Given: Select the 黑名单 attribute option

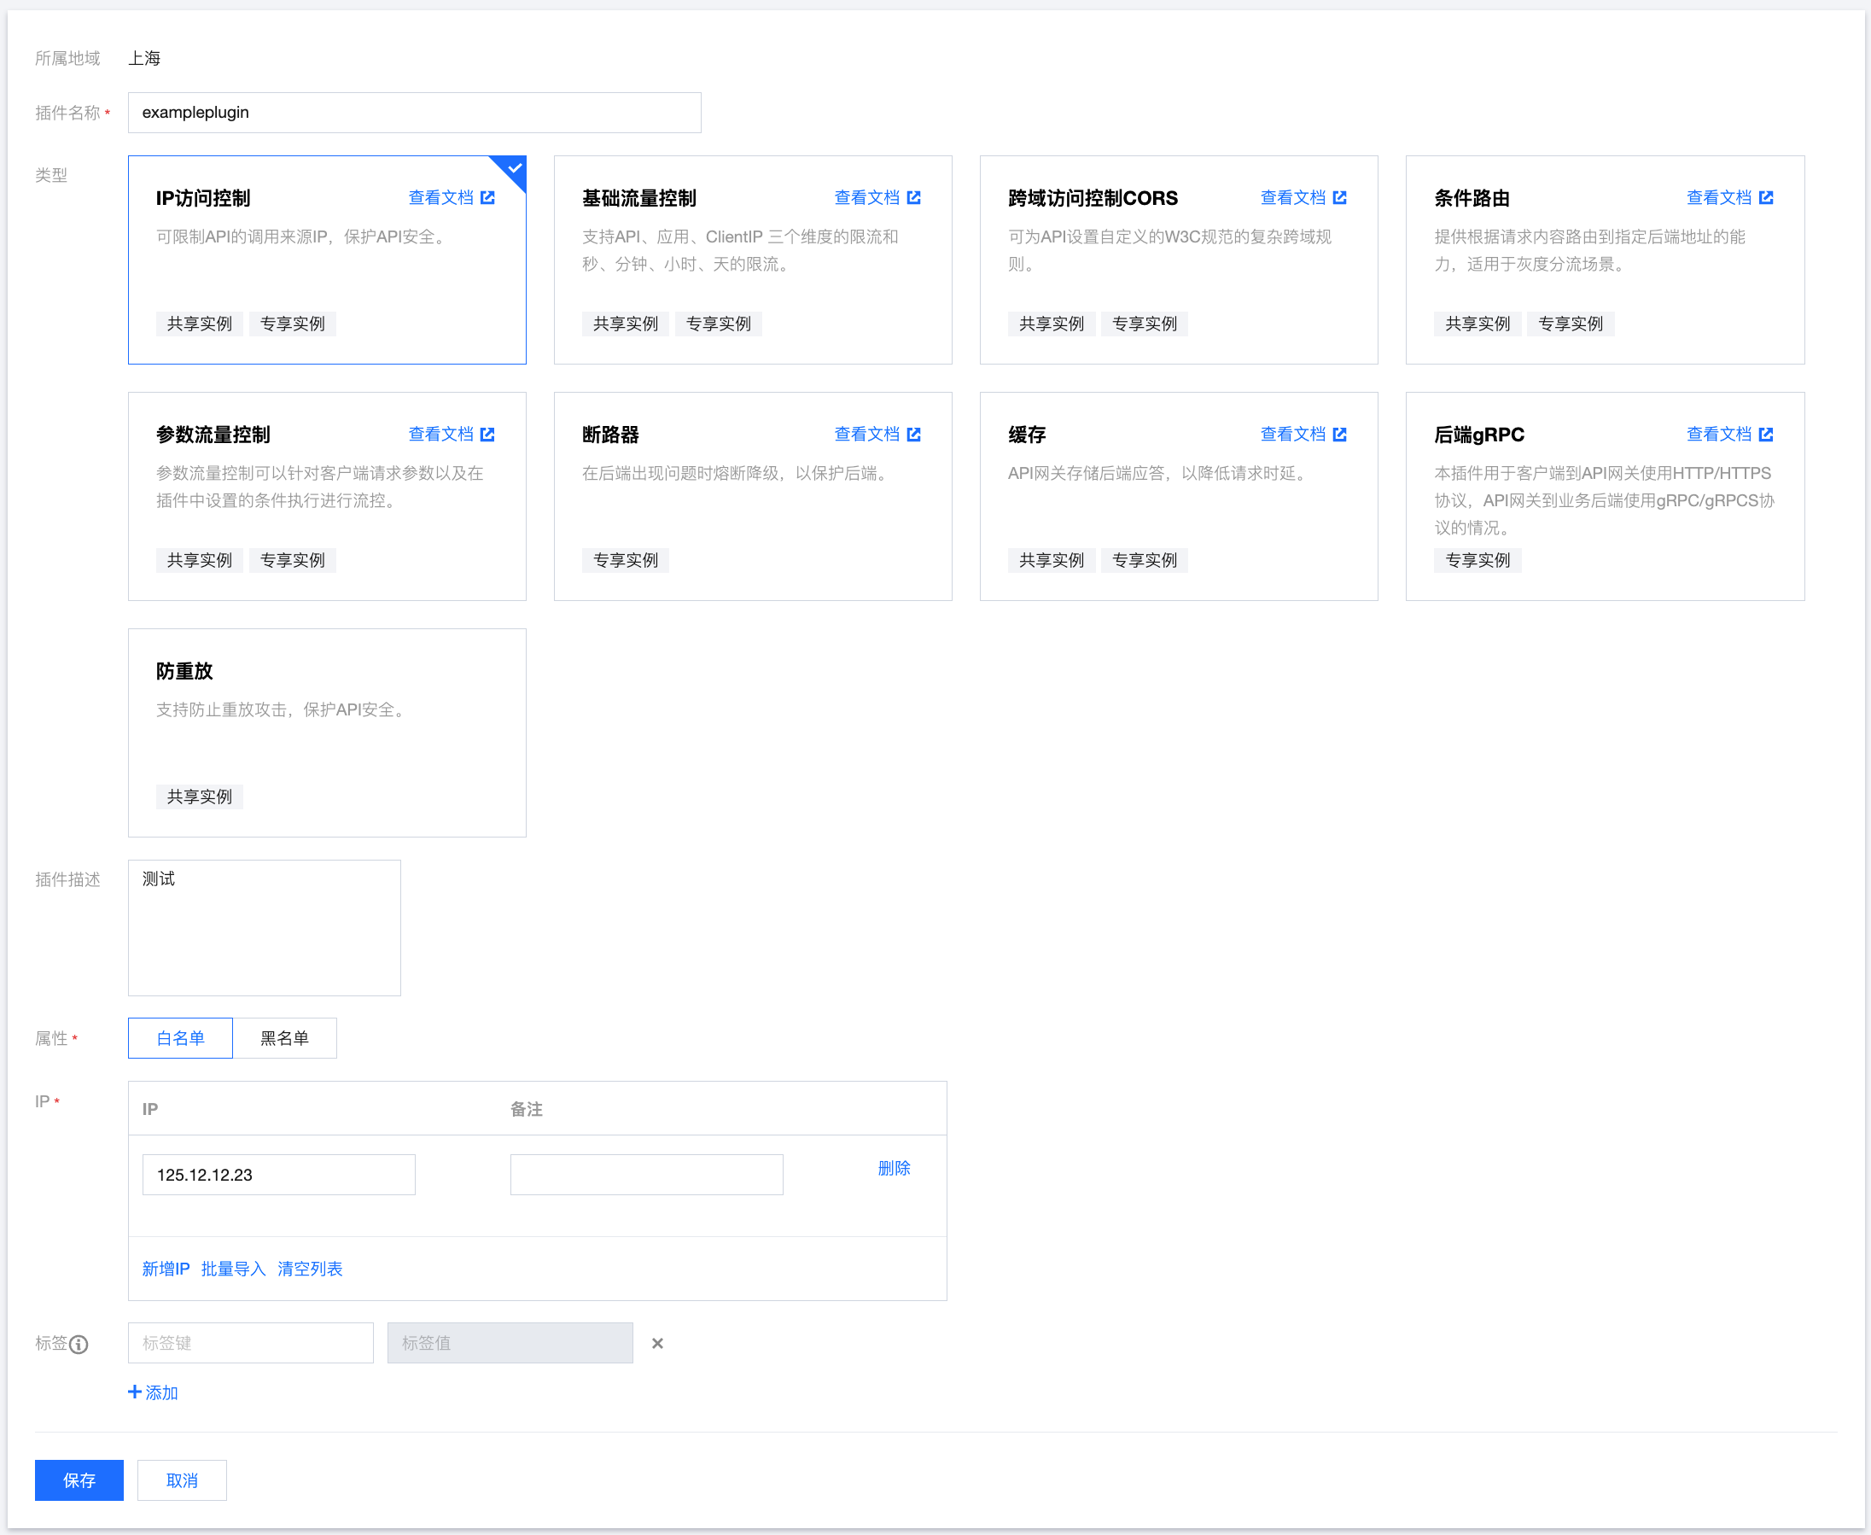Looking at the screenshot, I should (x=284, y=1038).
